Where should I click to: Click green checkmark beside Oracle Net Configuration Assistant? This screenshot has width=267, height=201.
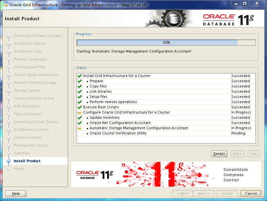point(80,123)
